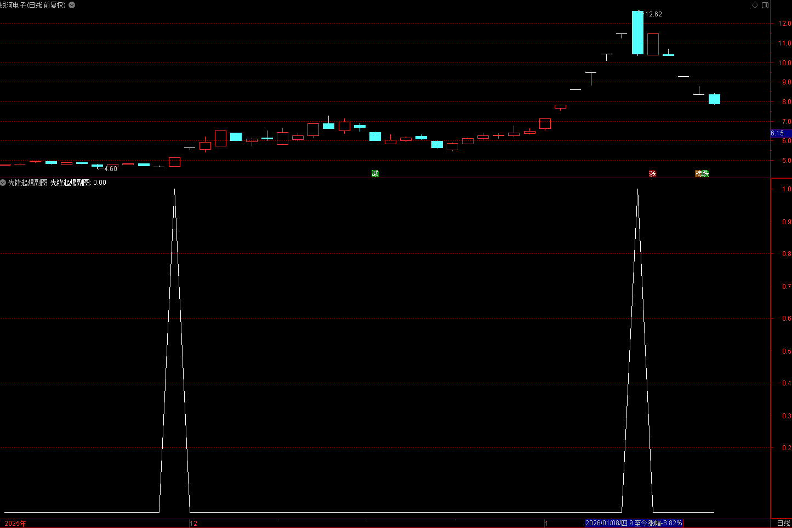Click the 4.60 low price label

(x=111, y=169)
